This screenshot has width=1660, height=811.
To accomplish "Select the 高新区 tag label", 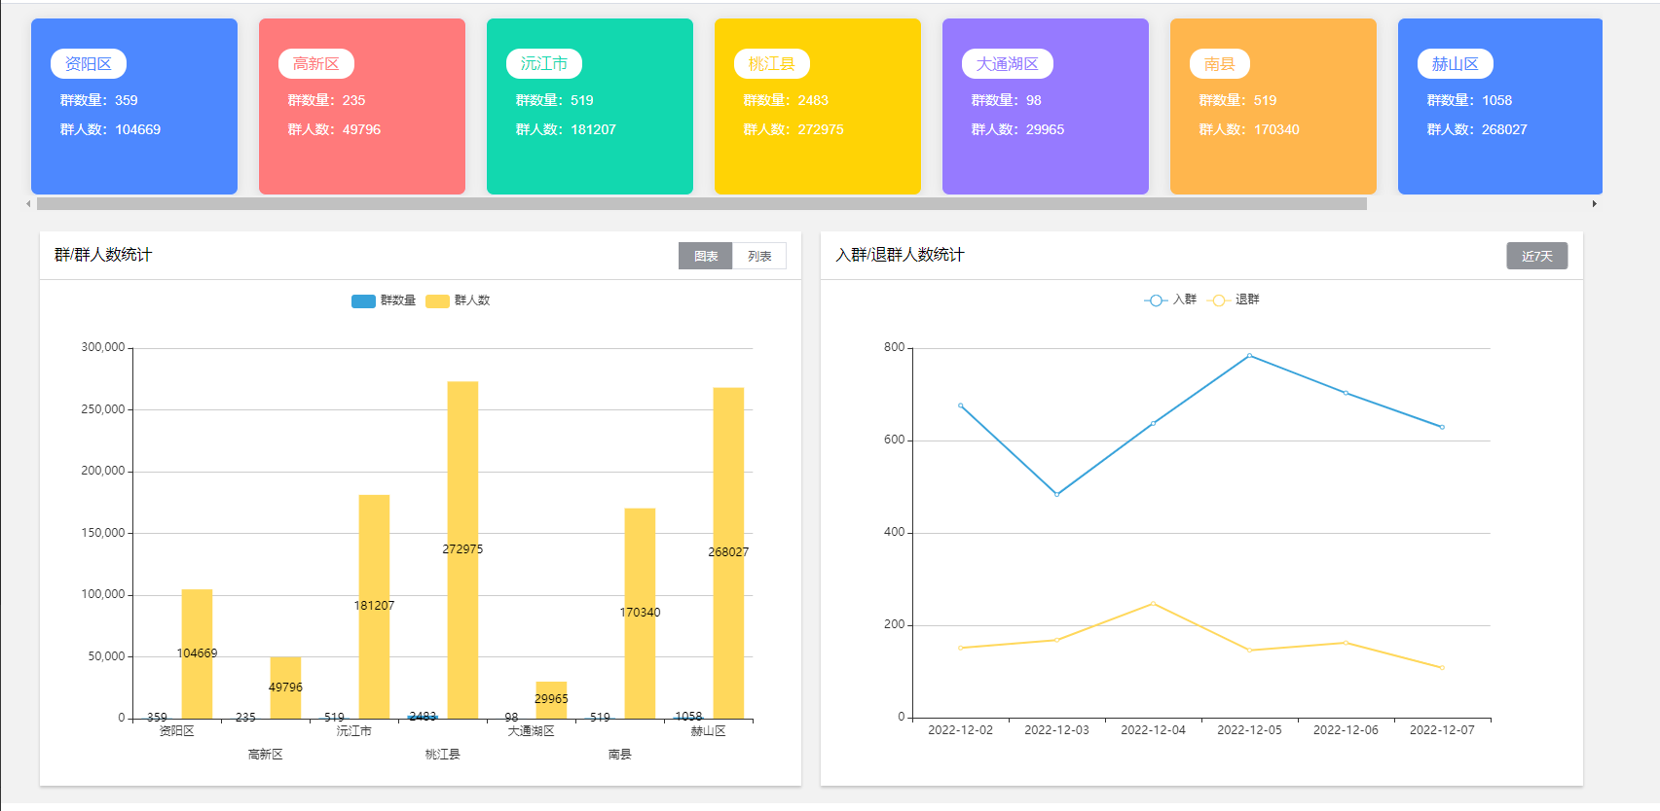I will tap(316, 64).
